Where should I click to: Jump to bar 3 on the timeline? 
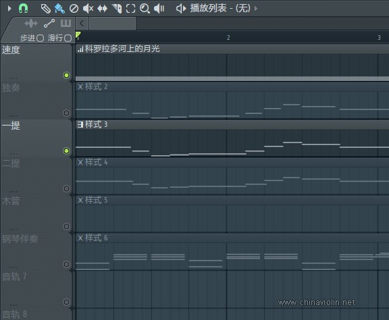click(x=379, y=38)
